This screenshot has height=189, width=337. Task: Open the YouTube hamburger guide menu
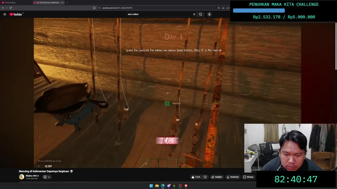coord(5,14)
